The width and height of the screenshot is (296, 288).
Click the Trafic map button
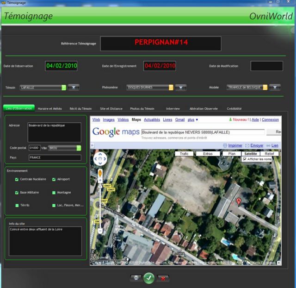click(x=184, y=154)
